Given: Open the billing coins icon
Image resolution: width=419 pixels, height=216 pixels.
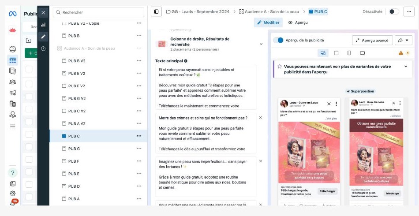Looking at the screenshot, I should (12, 104).
